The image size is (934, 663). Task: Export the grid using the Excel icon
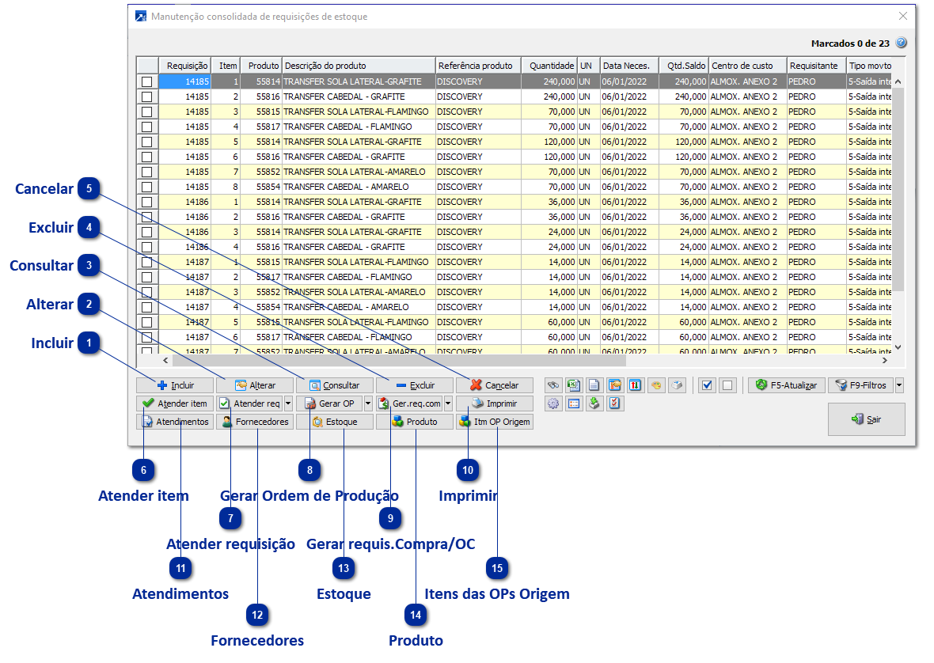(x=574, y=385)
